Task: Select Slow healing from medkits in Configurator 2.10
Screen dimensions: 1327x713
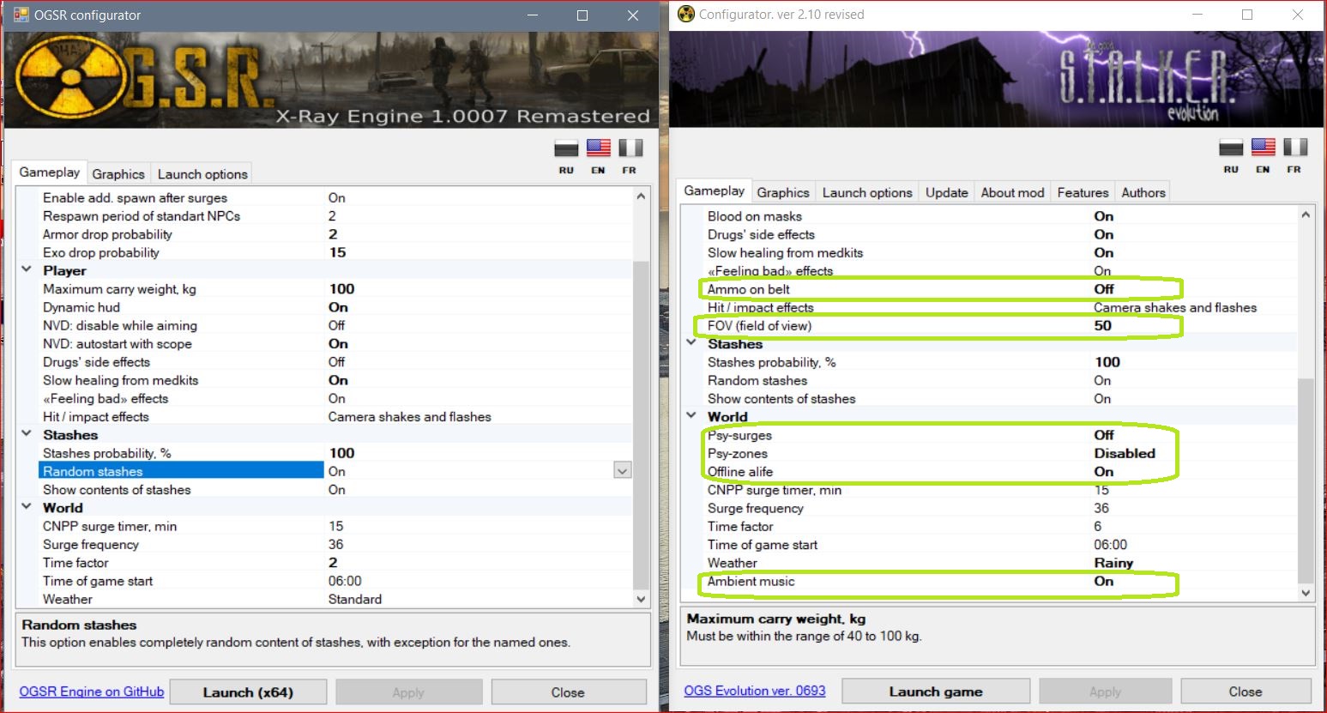Action: [1000, 253]
